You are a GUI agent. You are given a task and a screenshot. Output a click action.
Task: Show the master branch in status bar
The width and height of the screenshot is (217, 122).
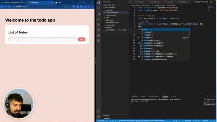pos(101,121)
